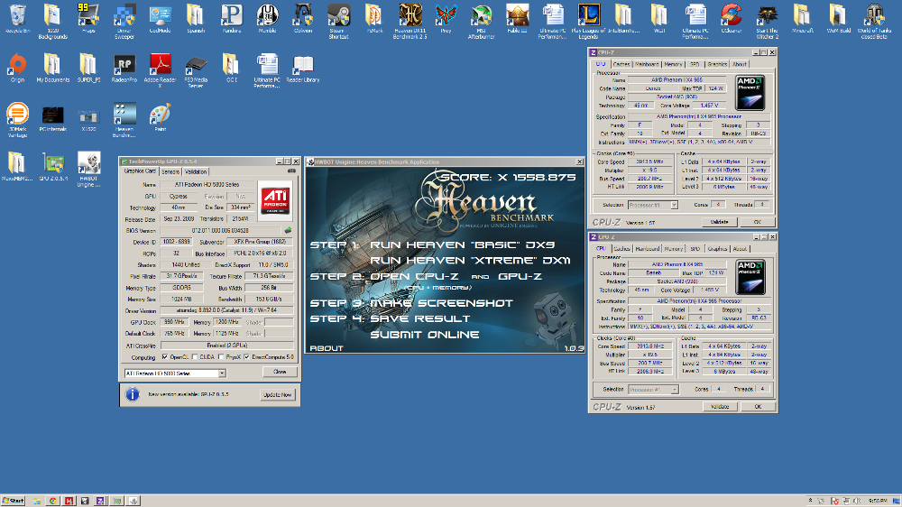Screen dimensions: 902x507
Task: Click Update Now in GPU-Z notice
Action: tap(278, 395)
